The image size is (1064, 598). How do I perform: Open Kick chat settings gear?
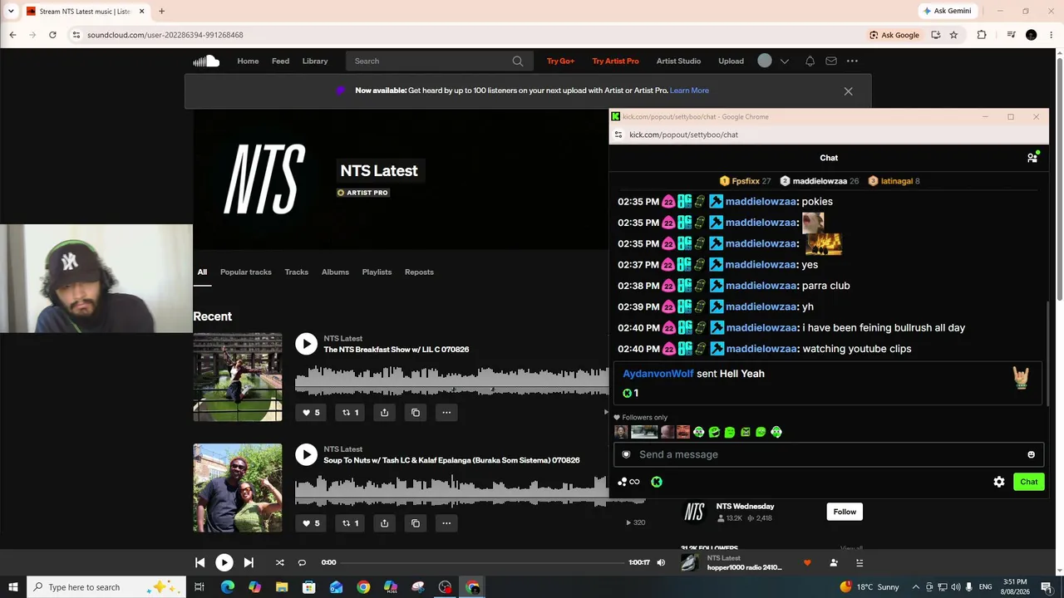point(999,482)
